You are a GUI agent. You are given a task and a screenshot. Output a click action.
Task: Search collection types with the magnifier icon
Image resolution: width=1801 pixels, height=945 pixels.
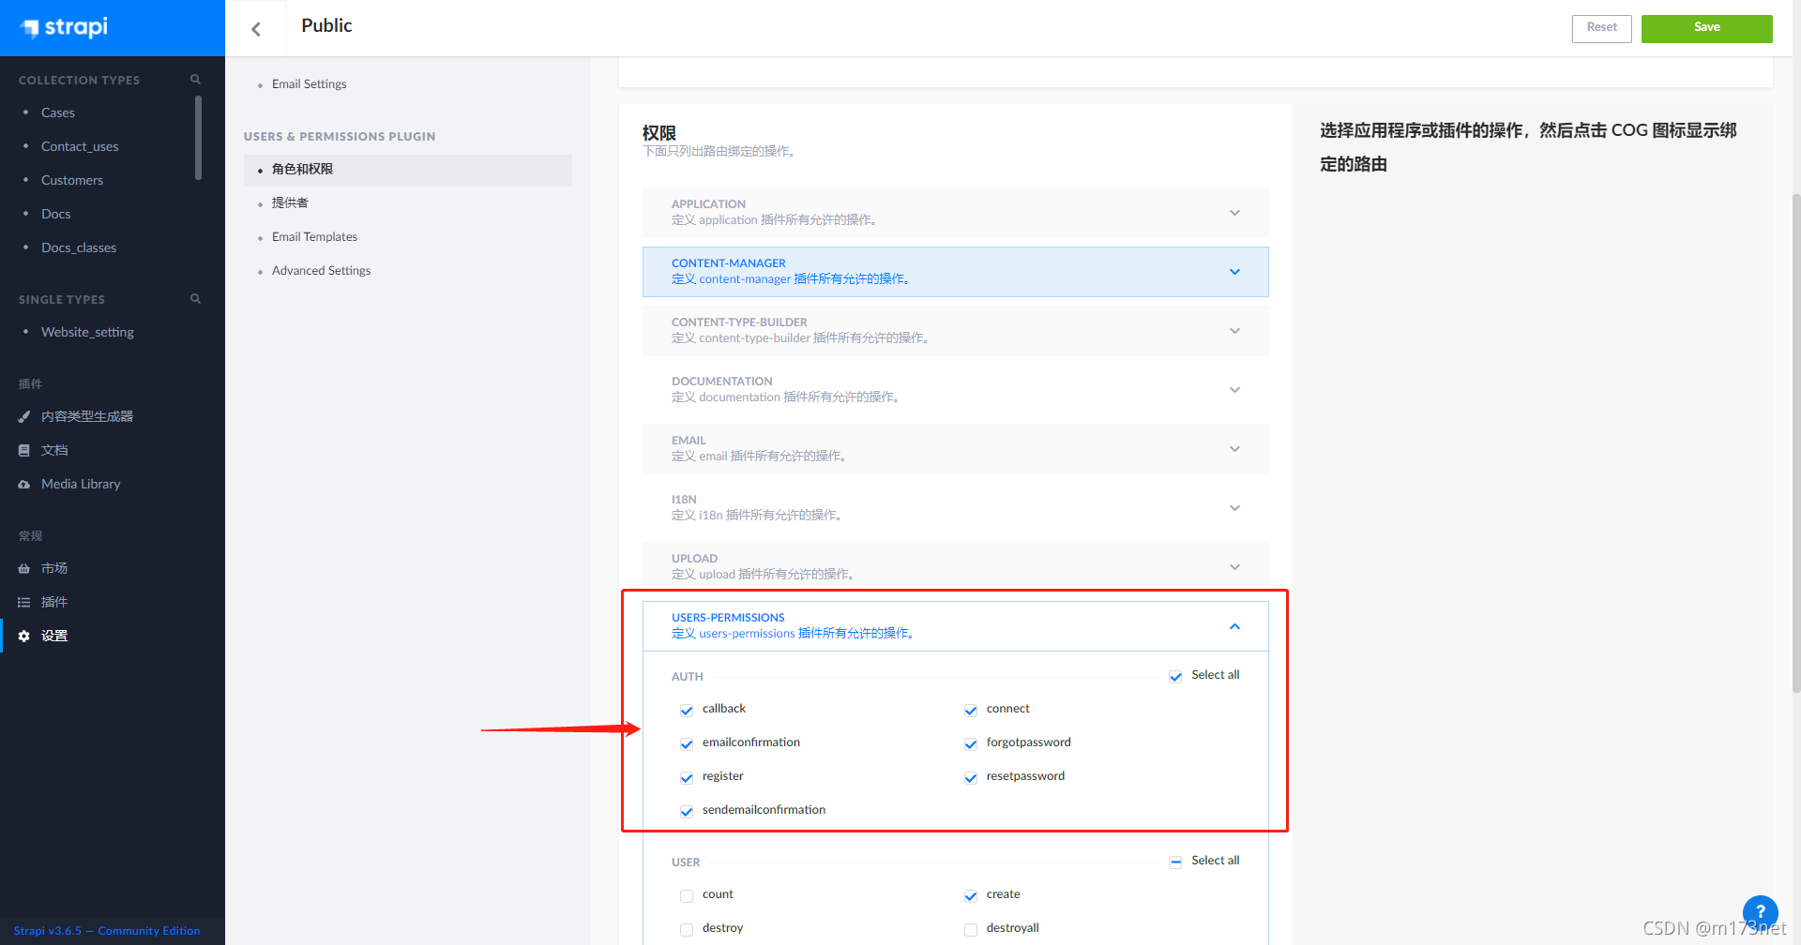pos(195,80)
